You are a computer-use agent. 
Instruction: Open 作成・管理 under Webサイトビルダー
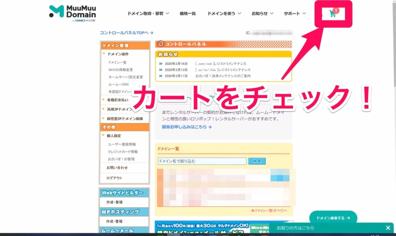tap(114, 202)
